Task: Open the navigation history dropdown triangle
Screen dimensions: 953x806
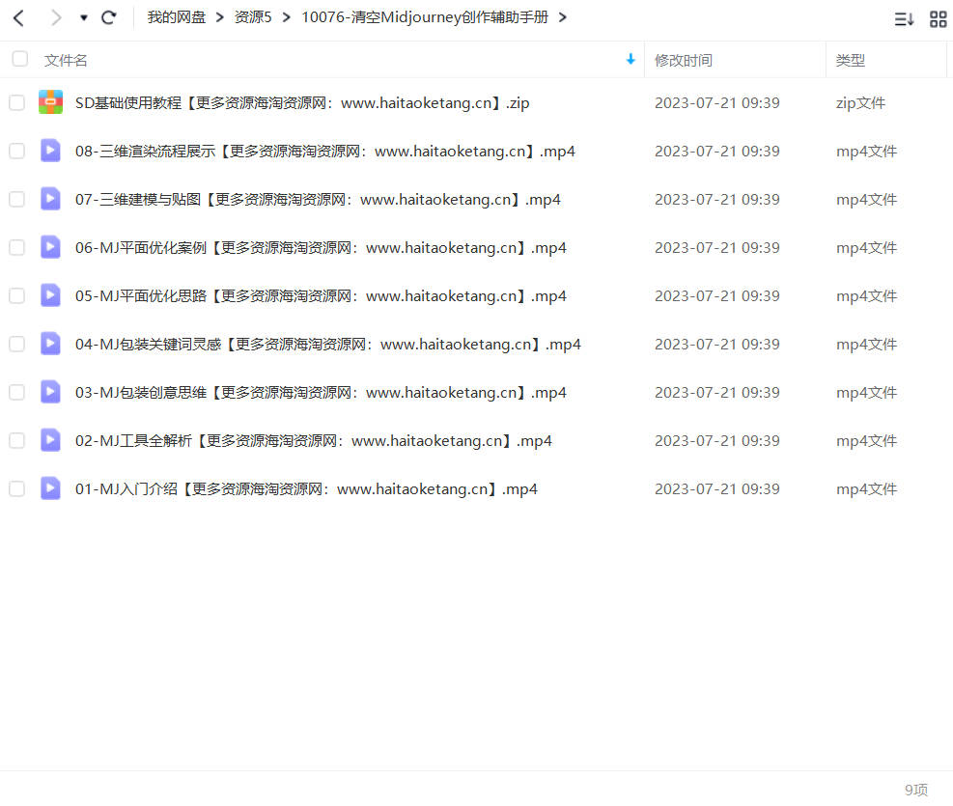Action: [84, 18]
